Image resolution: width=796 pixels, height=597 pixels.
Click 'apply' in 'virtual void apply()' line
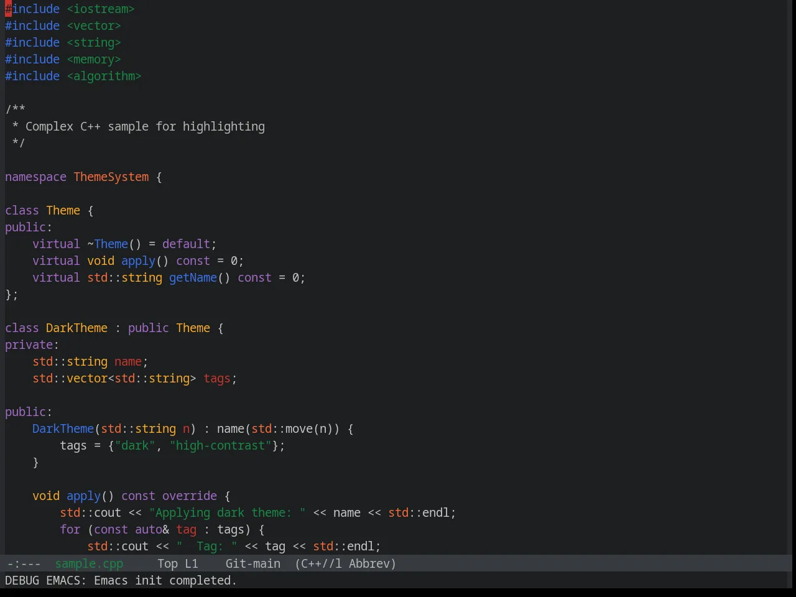pyautogui.click(x=138, y=261)
